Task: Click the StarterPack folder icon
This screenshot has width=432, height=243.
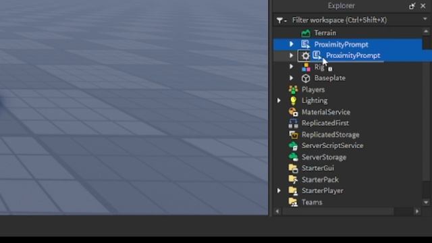Action: pos(293,180)
